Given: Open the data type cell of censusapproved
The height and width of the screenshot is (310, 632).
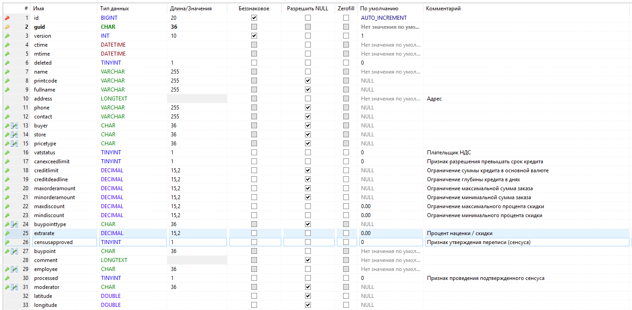Looking at the screenshot, I should [x=132, y=242].
